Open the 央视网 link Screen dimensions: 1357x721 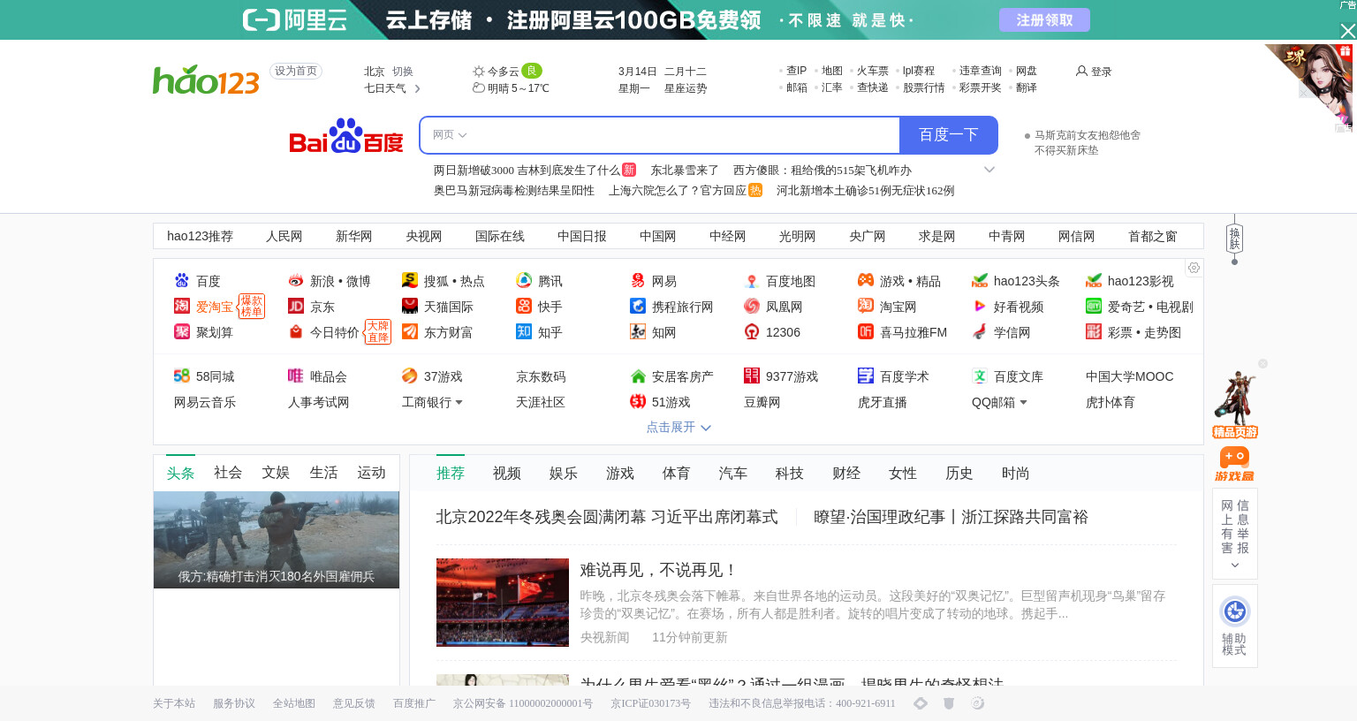click(424, 236)
